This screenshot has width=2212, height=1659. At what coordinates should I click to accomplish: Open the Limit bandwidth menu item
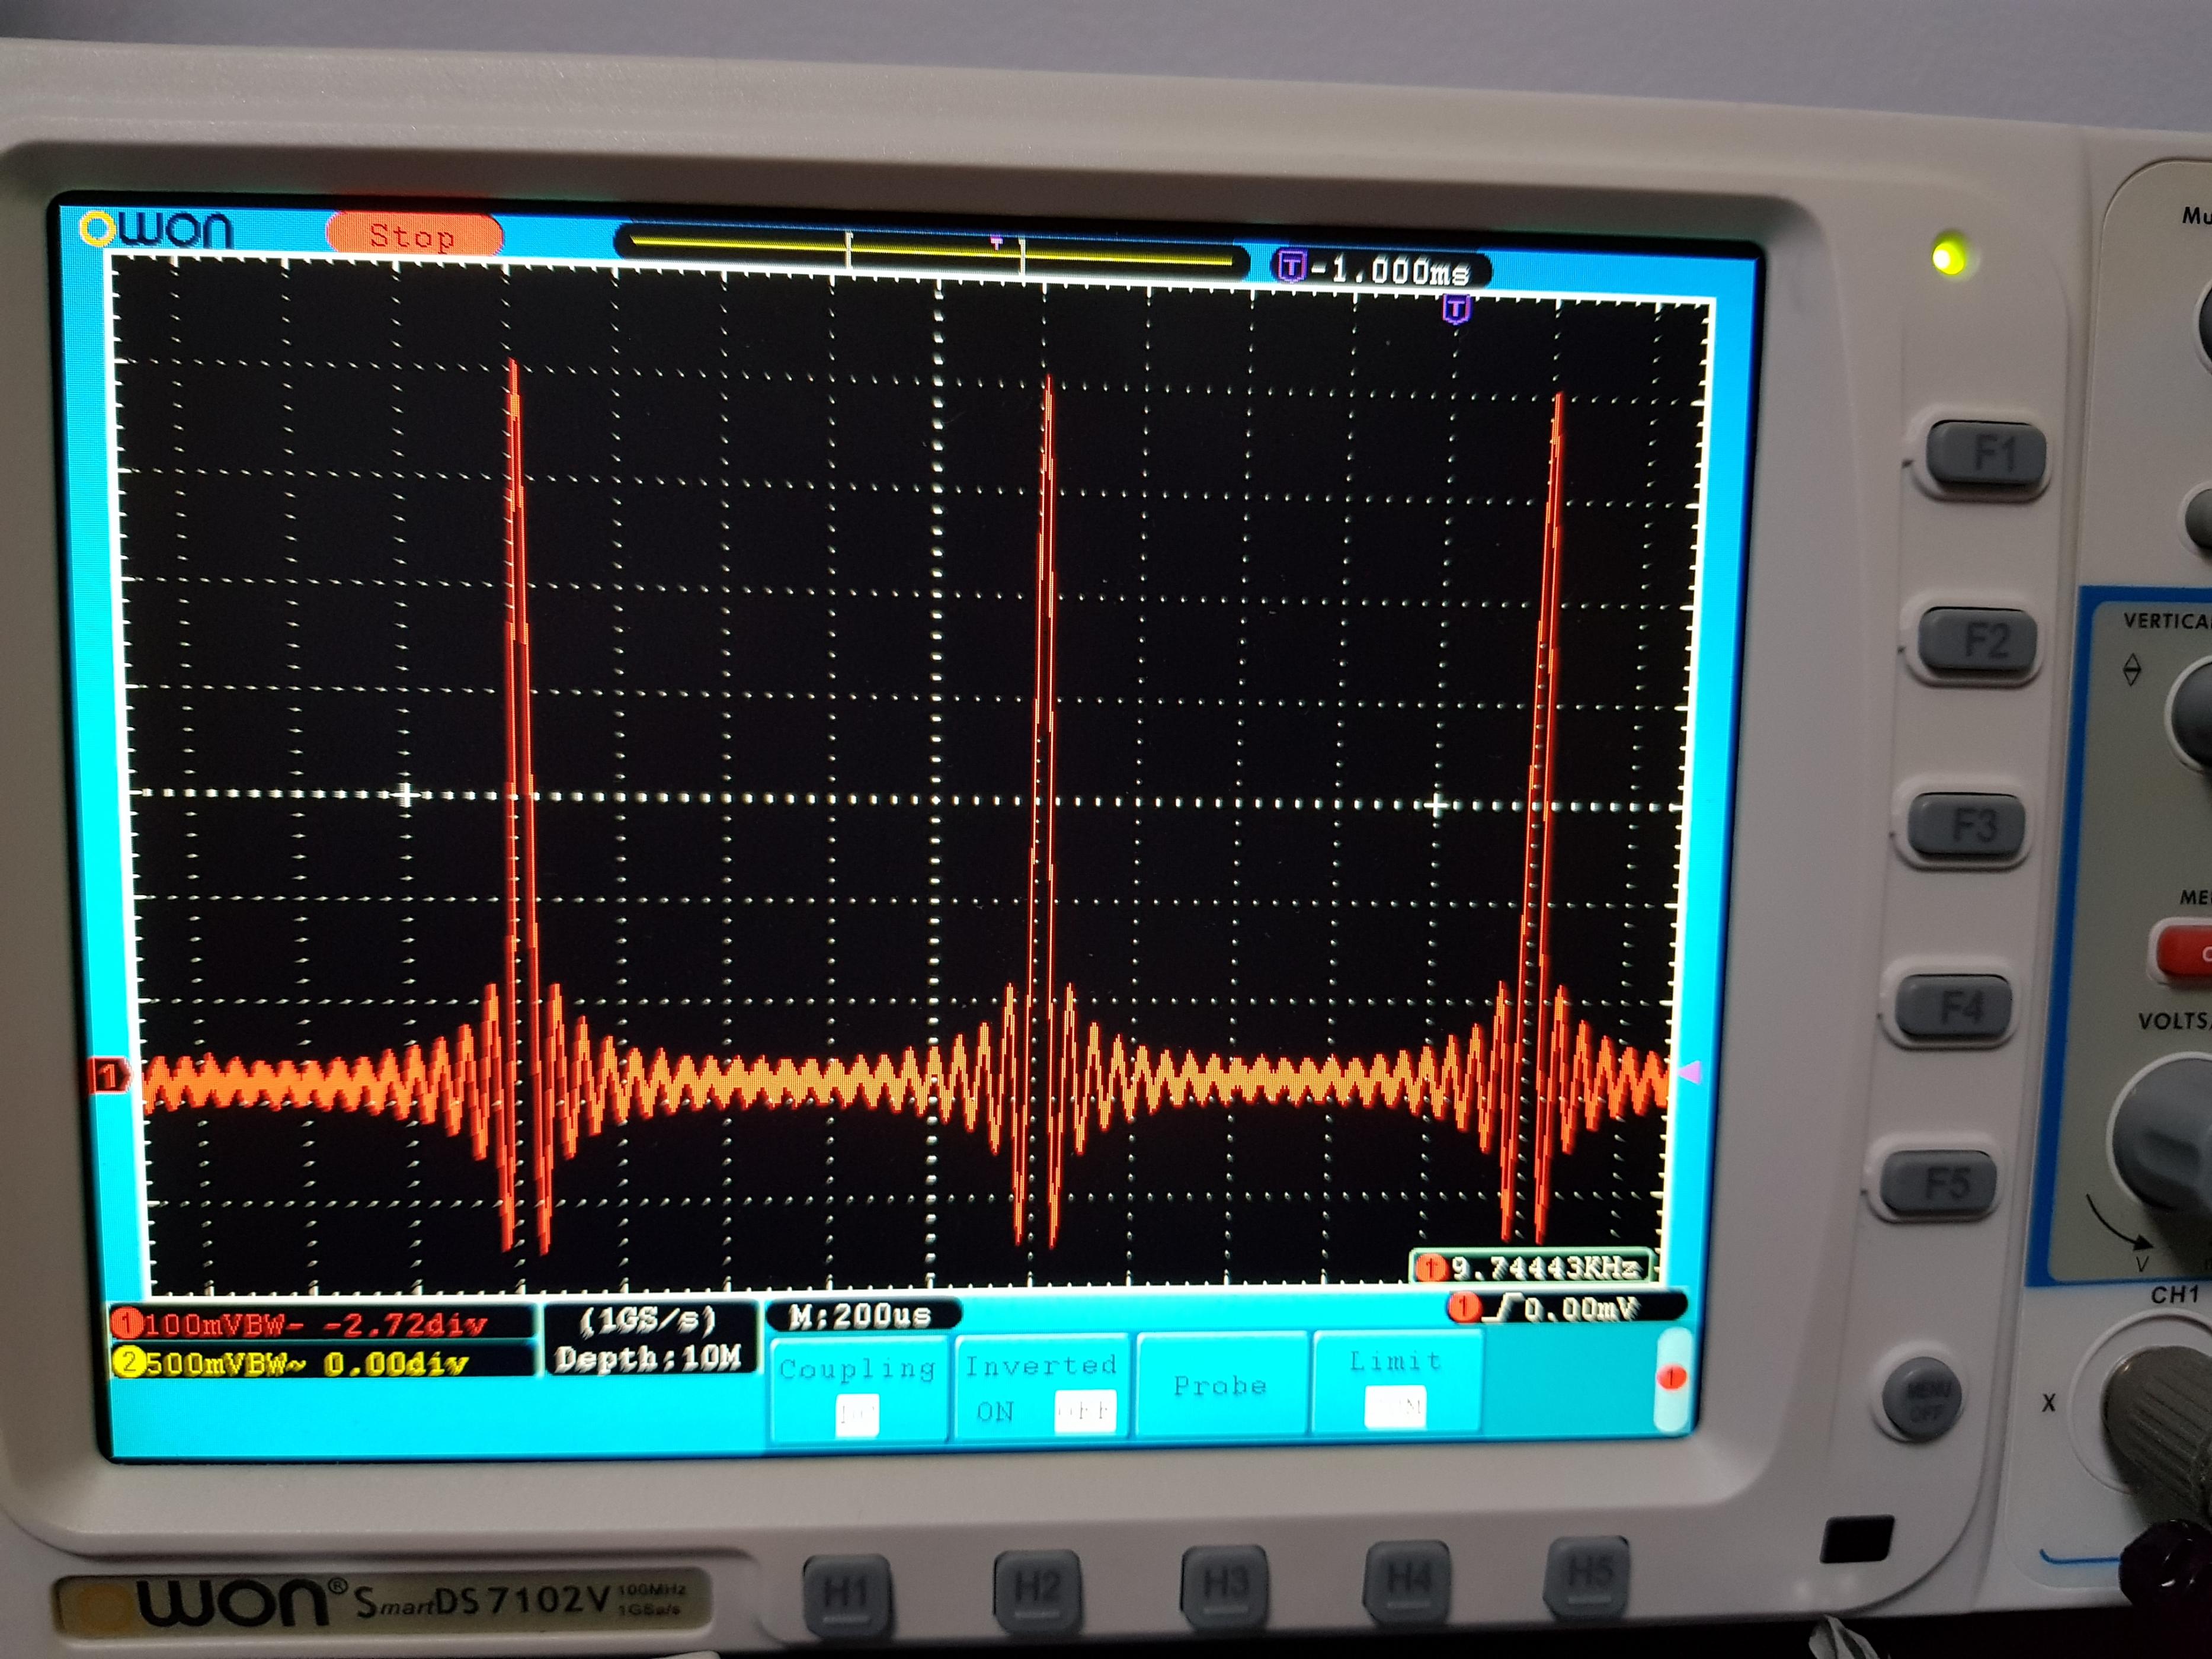(1396, 1381)
